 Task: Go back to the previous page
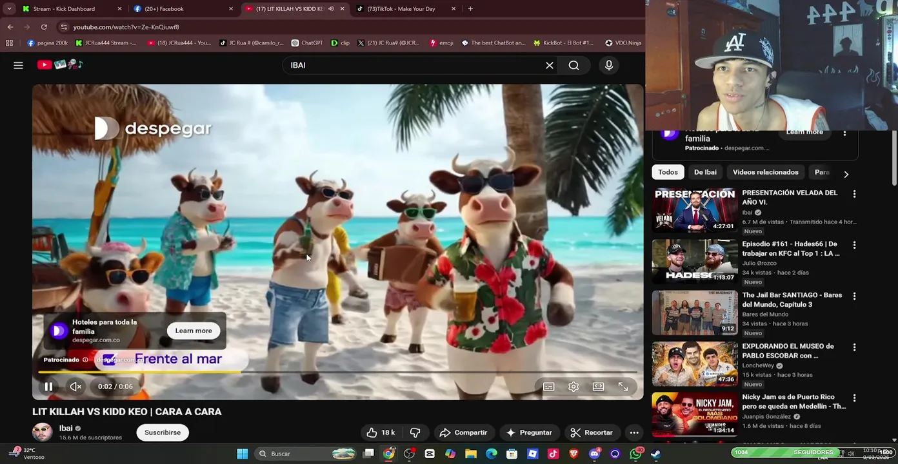10,27
